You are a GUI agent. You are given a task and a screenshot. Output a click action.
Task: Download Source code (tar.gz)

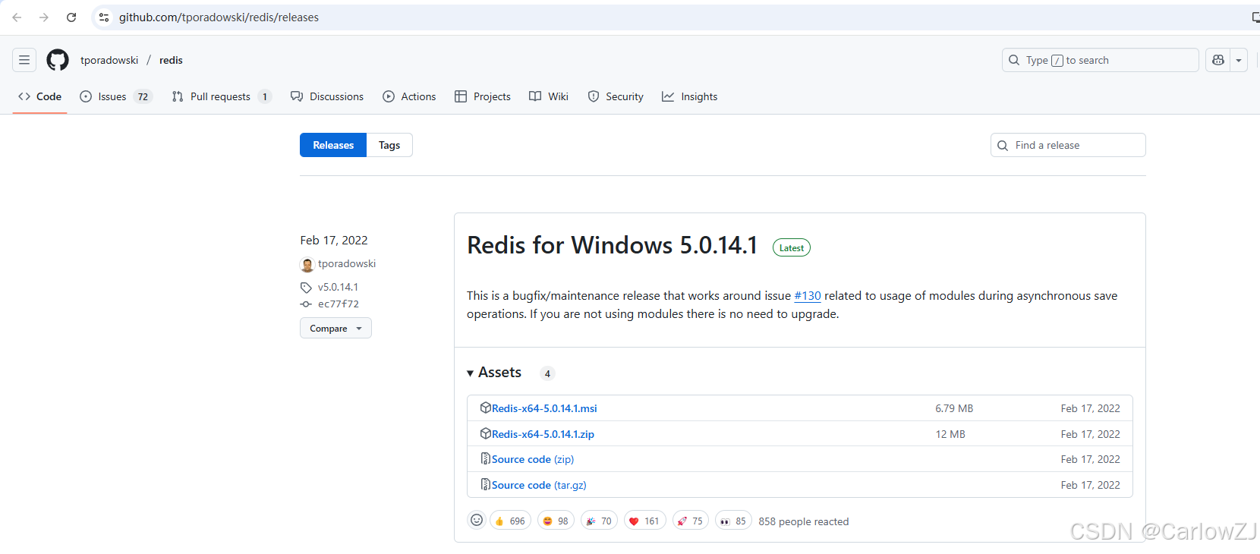tap(539, 485)
